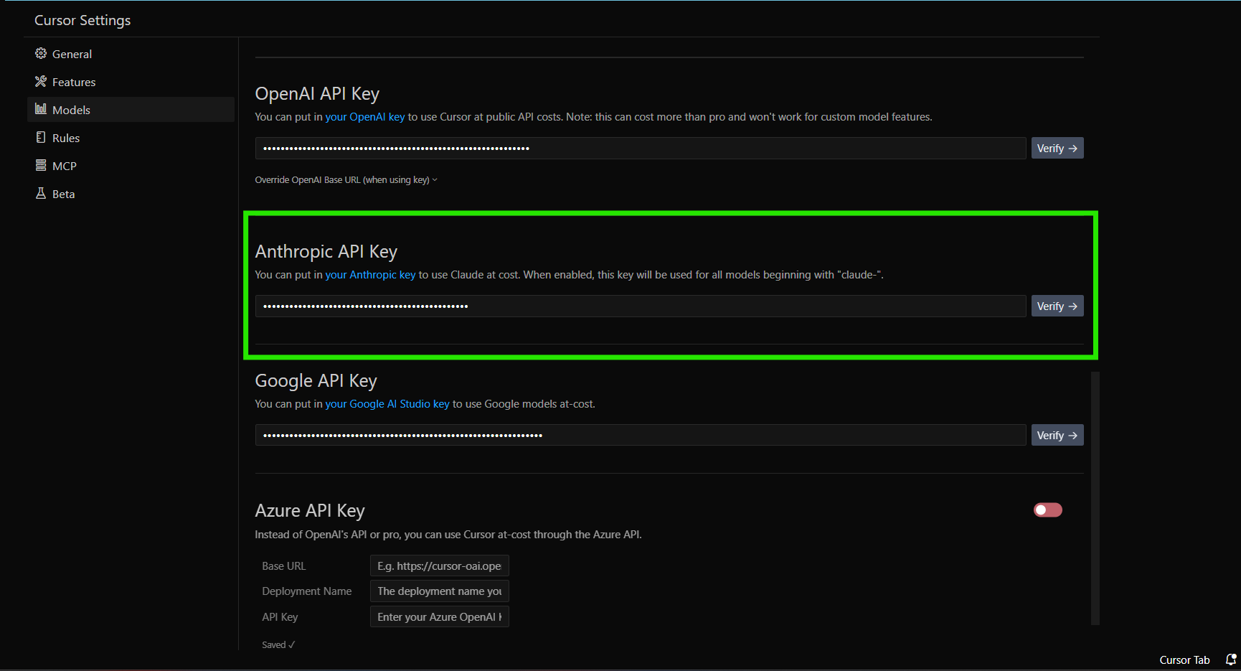This screenshot has width=1241, height=671.
Task: Click Cursor Tab in status bar
Action: [x=1184, y=660]
